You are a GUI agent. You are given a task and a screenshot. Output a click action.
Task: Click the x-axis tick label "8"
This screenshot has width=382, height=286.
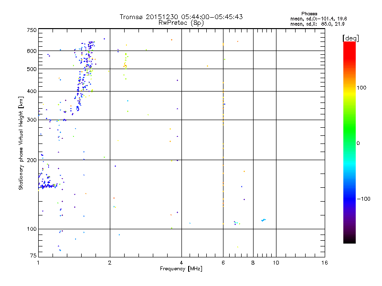253,263
